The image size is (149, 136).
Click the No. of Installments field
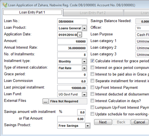click(x=72, y=55)
